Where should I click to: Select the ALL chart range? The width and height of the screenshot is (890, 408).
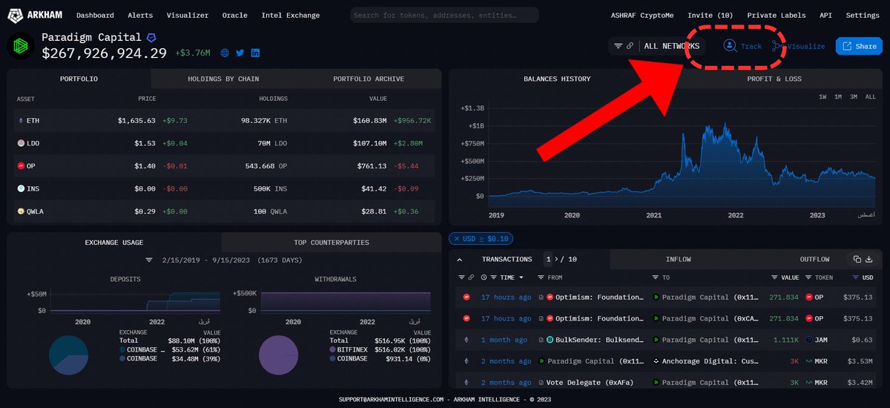click(x=871, y=97)
